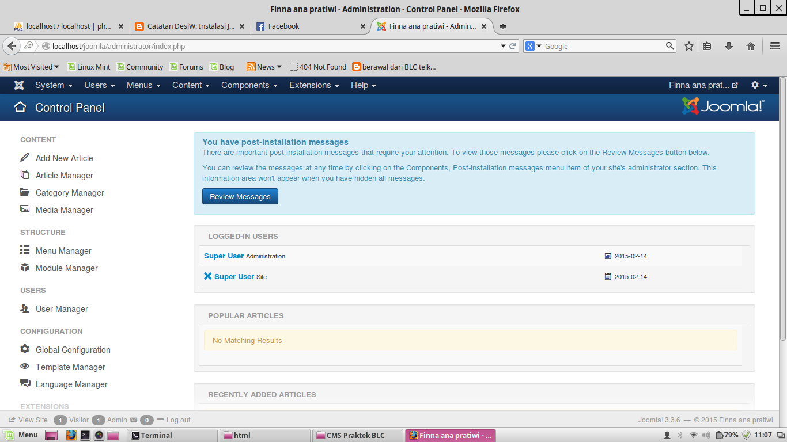
Task: Open the News feed bookmark dropdown
Action: coord(264,67)
